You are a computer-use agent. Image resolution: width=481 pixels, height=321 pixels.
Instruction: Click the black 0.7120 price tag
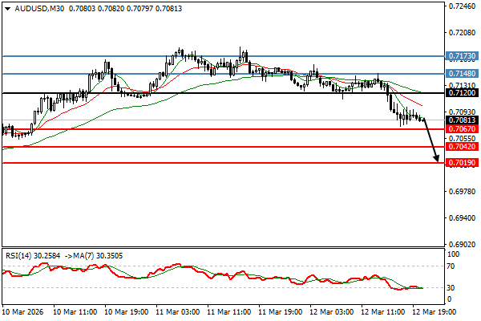[462, 93]
